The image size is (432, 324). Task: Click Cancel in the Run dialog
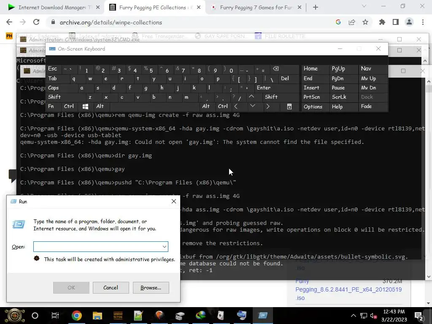click(x=111, y=288)
